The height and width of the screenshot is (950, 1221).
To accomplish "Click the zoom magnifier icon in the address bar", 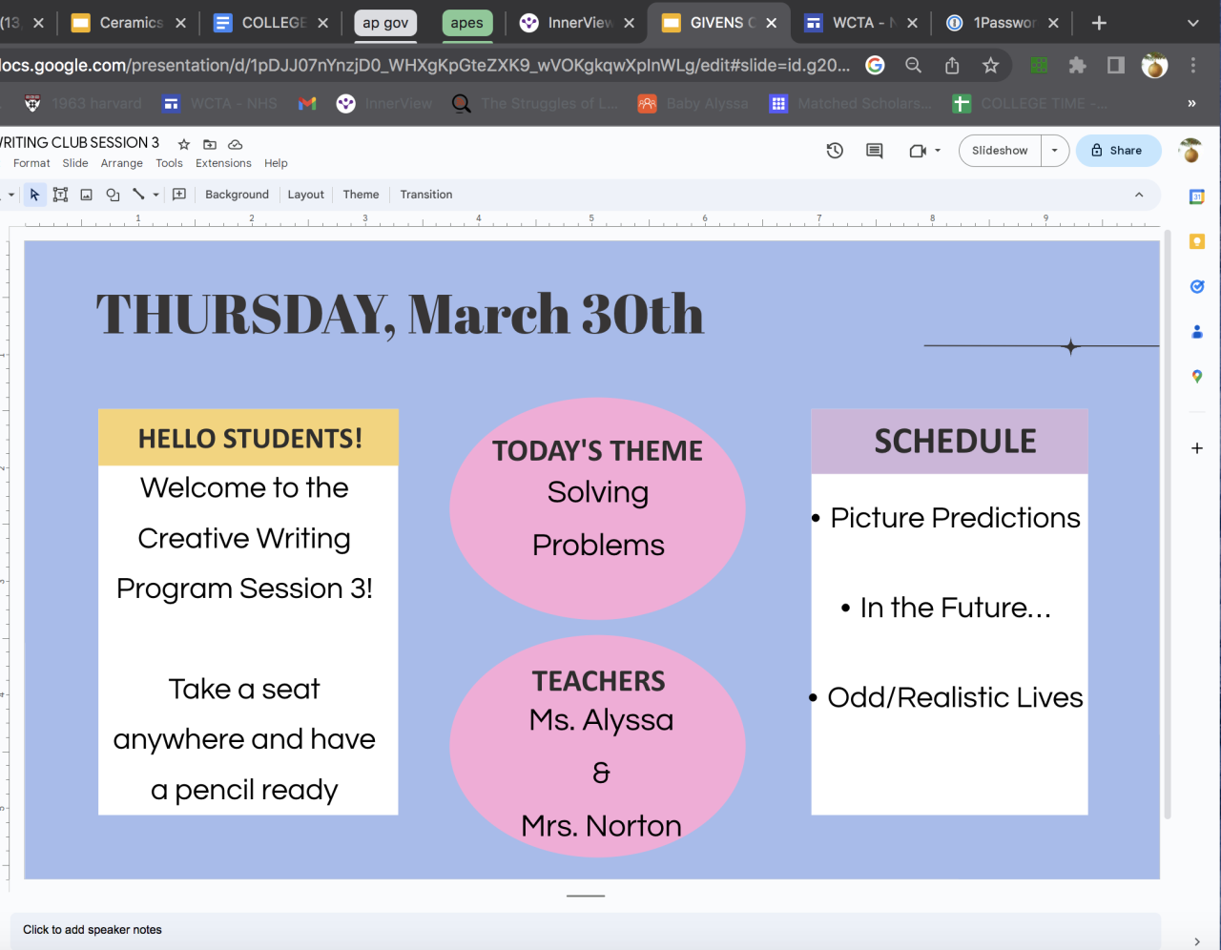I will tap(913, 65).
